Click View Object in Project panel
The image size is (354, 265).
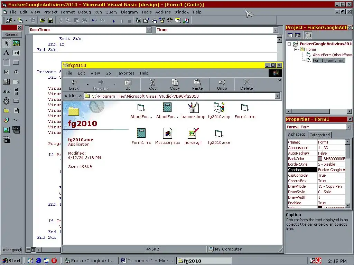pyautogui.click(x=298, y=35)
